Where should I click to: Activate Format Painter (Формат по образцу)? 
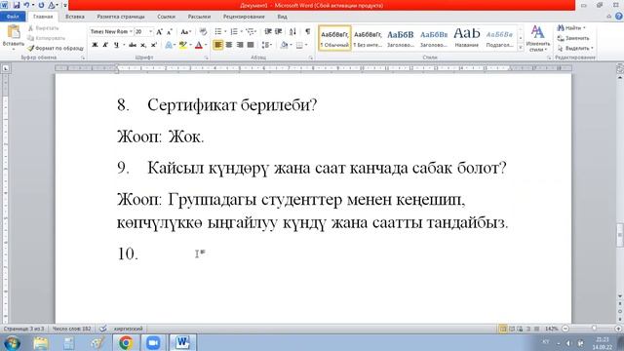(x=56, y=48)
